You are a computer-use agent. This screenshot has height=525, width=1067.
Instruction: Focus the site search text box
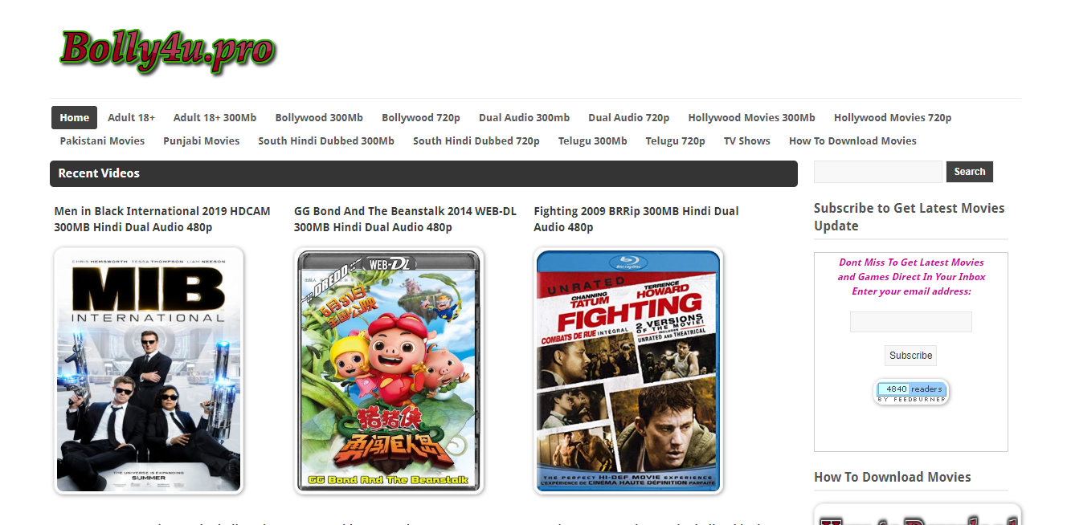pos(878,172)
